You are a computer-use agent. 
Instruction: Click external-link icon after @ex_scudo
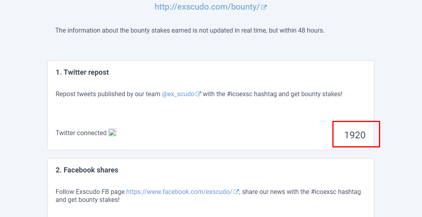click(x=198, y=94)
